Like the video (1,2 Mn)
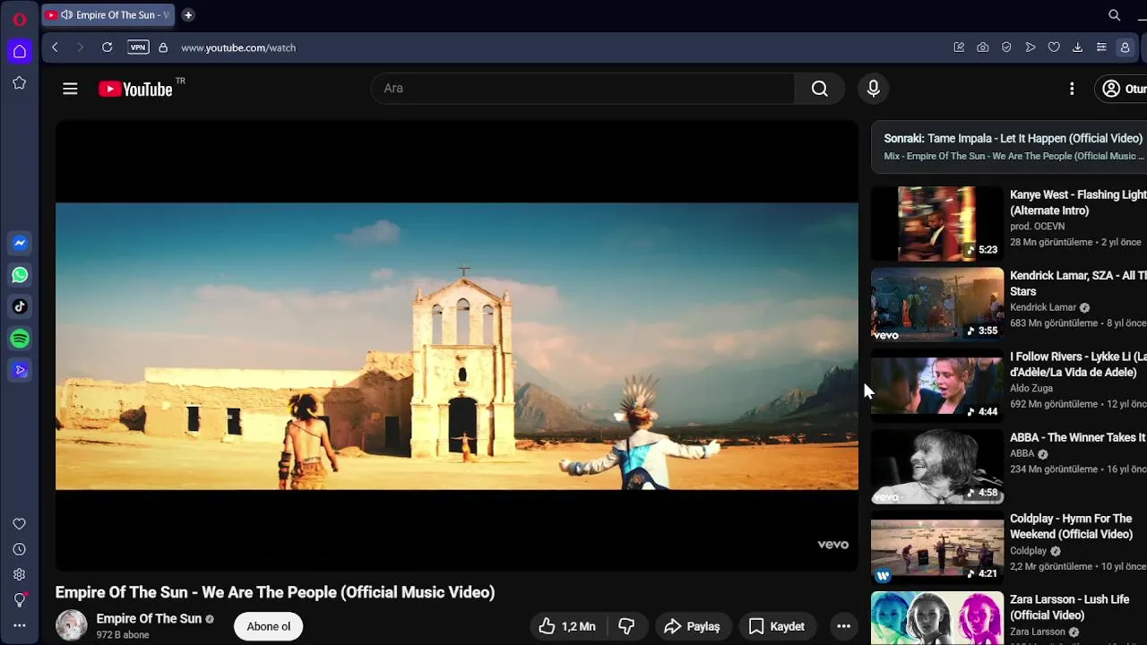The image size is (1147, 645). pos(567,626)
